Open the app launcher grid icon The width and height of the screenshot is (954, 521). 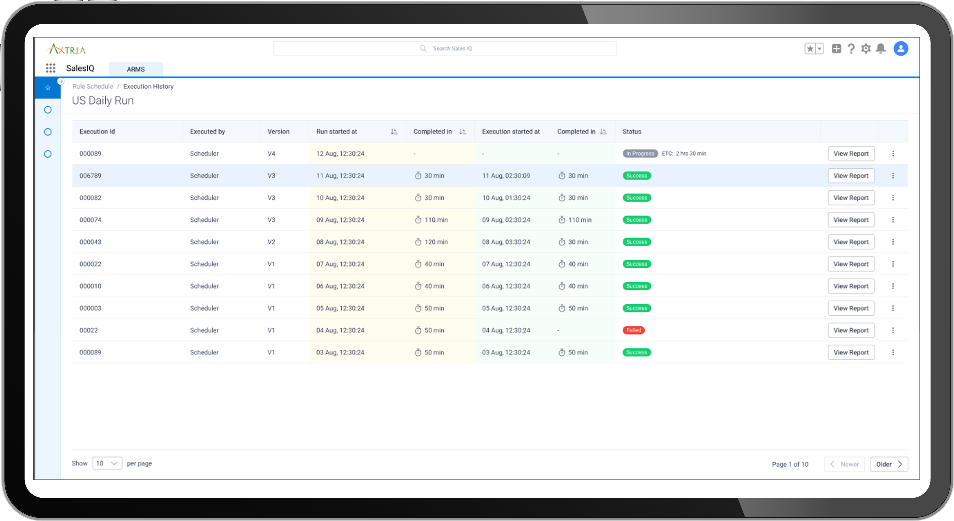[50, 68]
